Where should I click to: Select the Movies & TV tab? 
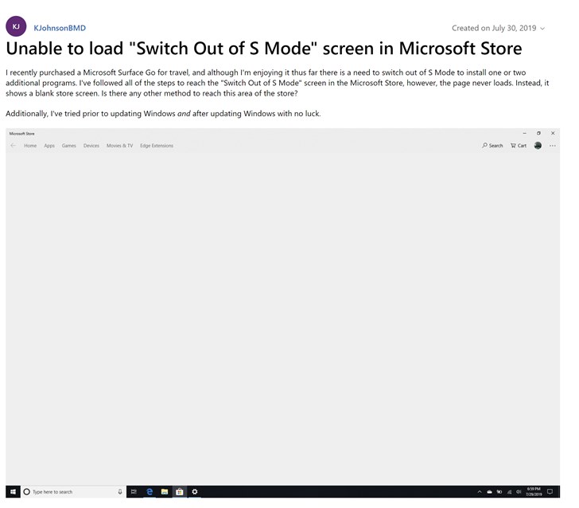pos(119,146)
